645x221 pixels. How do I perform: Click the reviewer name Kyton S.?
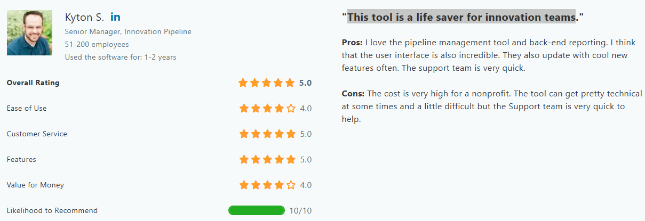click(84, 17)
